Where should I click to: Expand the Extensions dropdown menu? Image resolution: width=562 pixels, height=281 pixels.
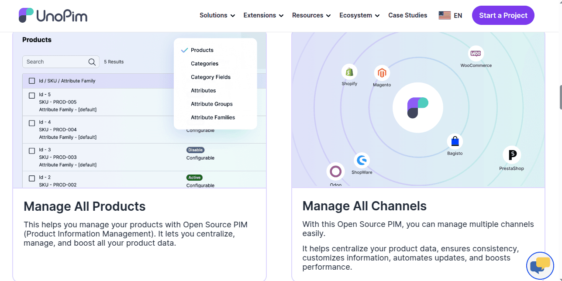click(263, 15)
